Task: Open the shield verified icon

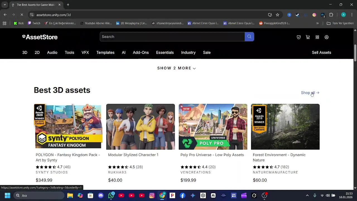Action: point(299,37)
